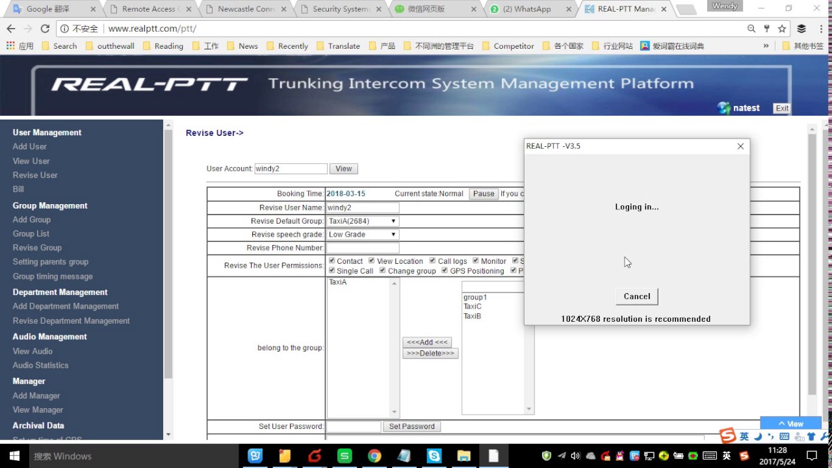Toggle the Change group permission checkbox
Viewport: 832px width, 468px height.
coord(383,270)
